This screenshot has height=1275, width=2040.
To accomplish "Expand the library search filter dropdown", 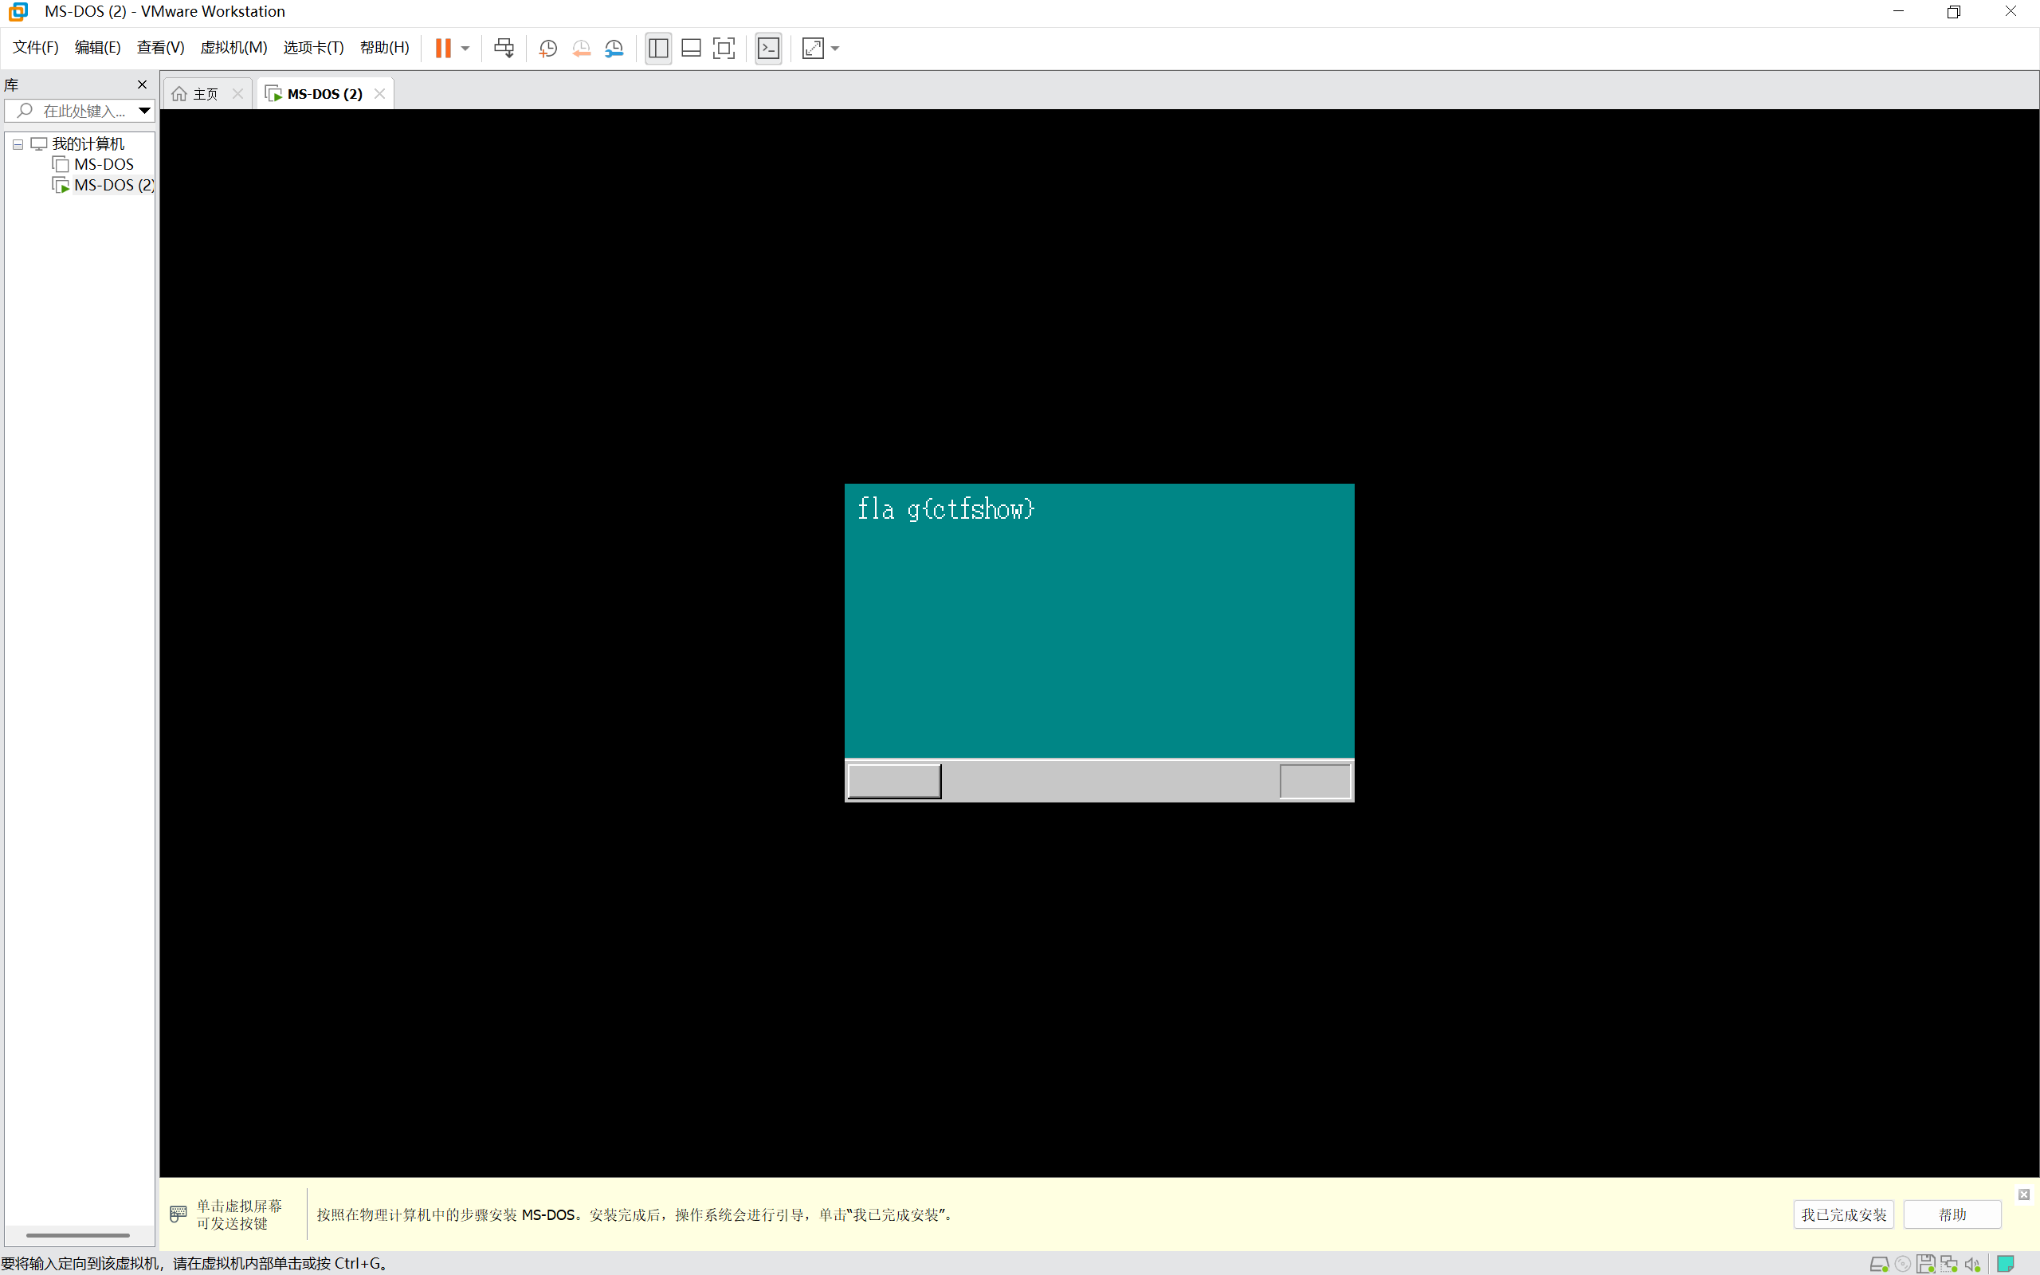I will tap(144, 111).
